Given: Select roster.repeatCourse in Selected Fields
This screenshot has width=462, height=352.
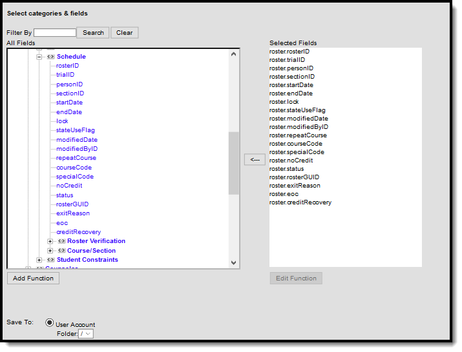Looking at the screenshot, I should (x=298, y=135).
